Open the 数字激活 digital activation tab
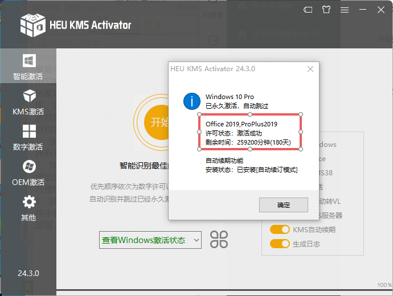The width and height of the screenshot is (393, 296). tap(28, 138)
